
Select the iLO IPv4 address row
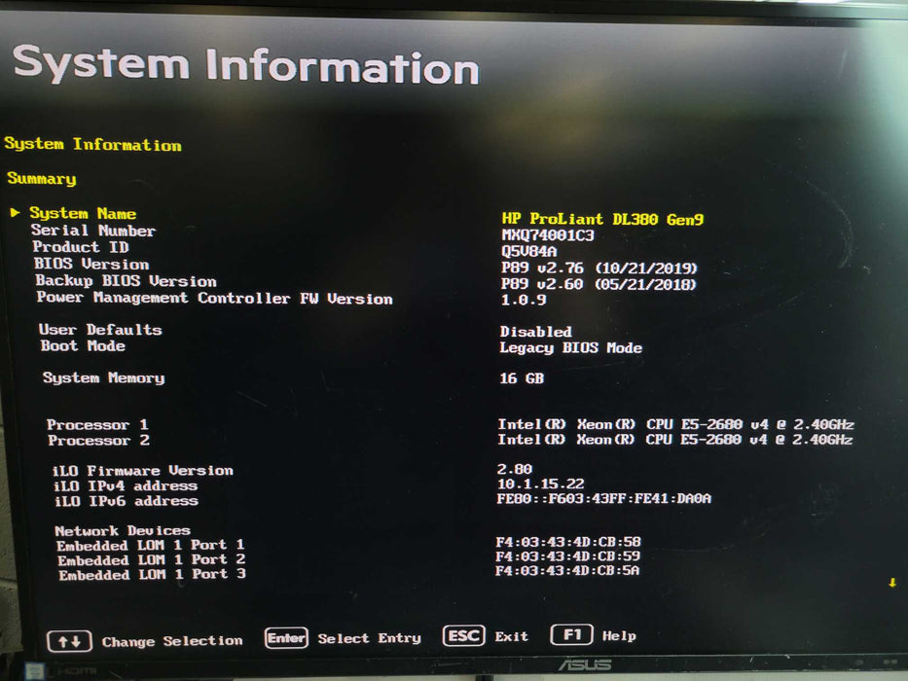tap(126, 485)
